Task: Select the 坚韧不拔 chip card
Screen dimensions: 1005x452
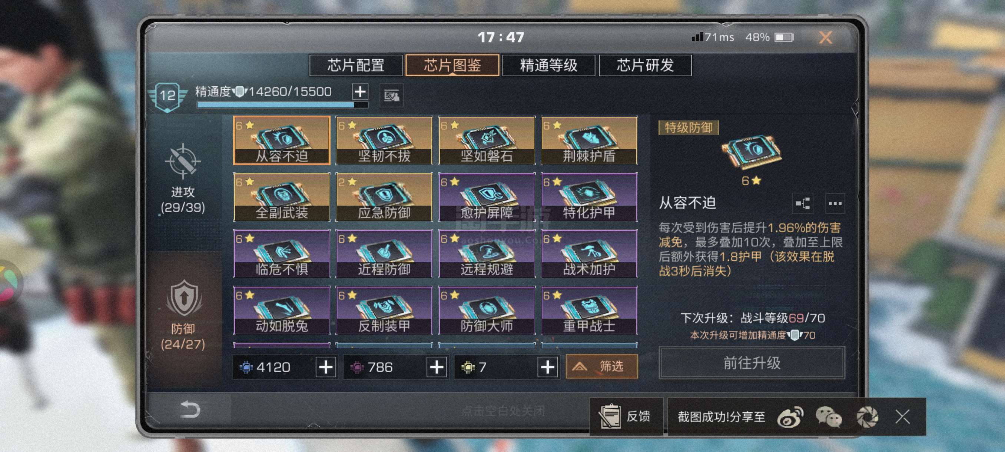Action: click(x=384, y=140)
